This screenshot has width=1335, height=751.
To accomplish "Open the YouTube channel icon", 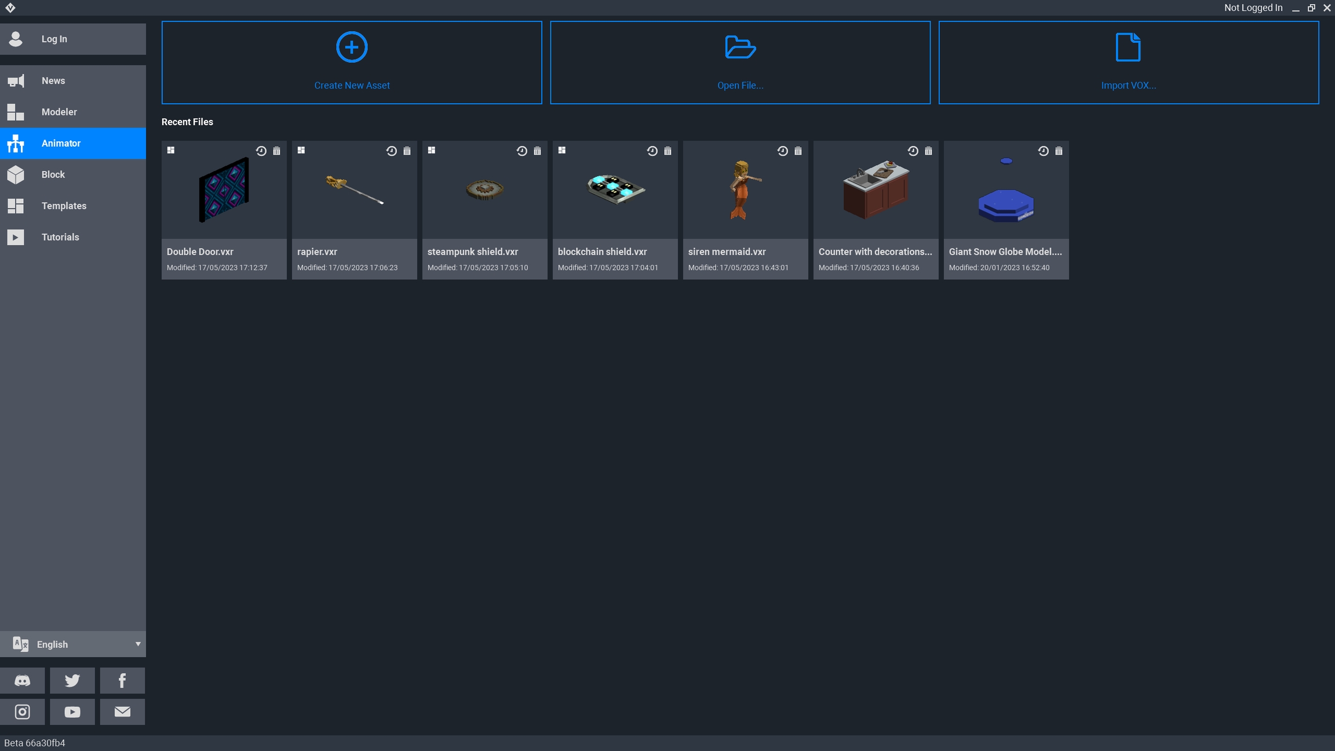I will coord(72,712).
